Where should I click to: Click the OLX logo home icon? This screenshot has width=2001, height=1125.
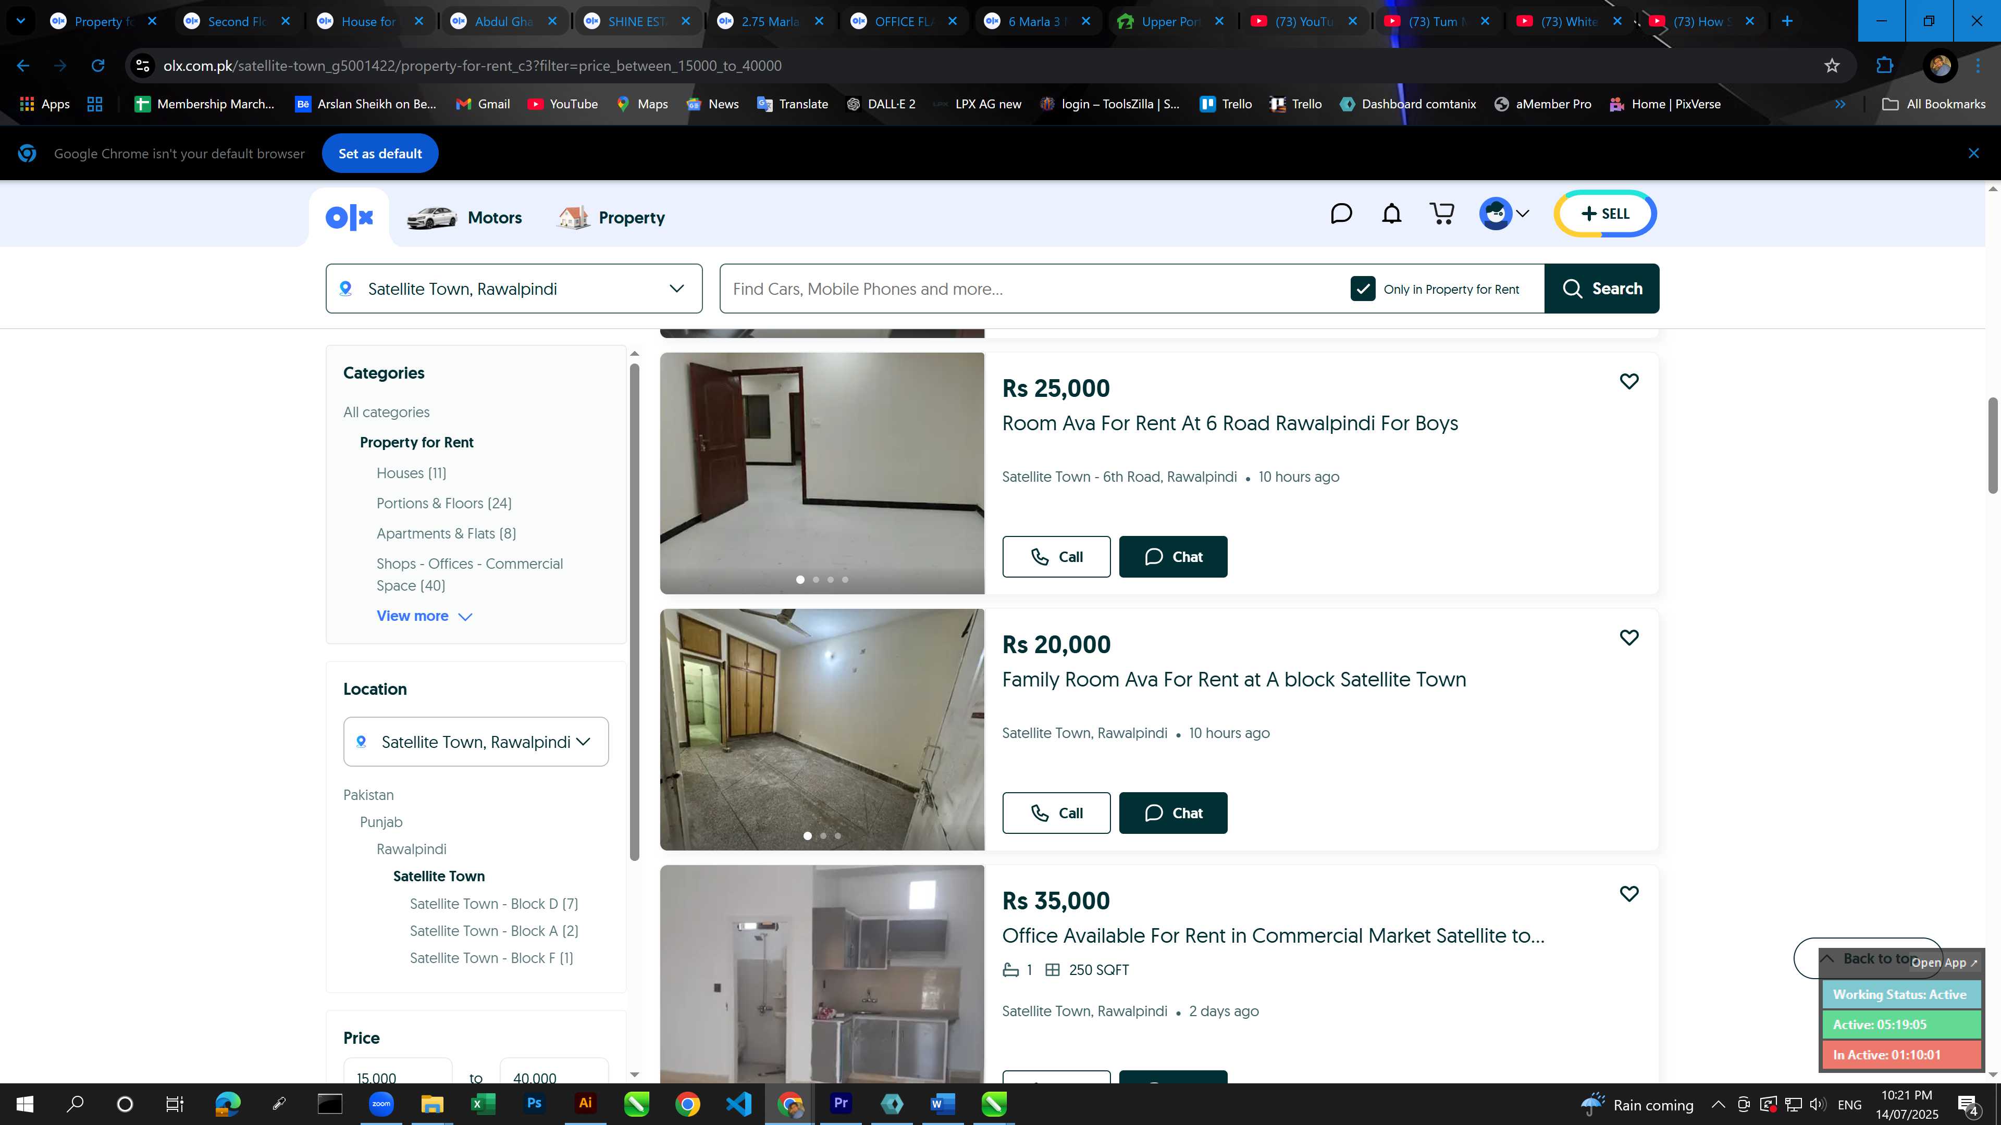[x=350, y=217]
